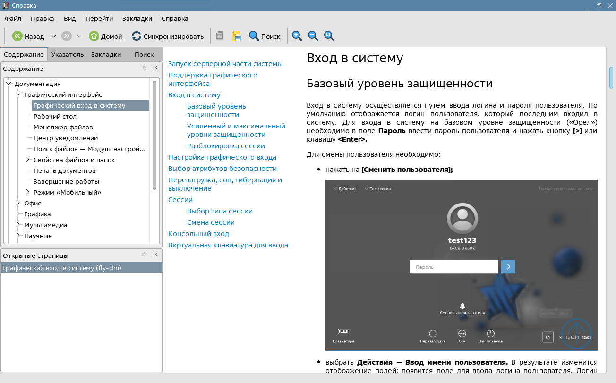Open link Усиленный и максимальный уровни защищенности
616x383 pixels.
click(236, 130)
